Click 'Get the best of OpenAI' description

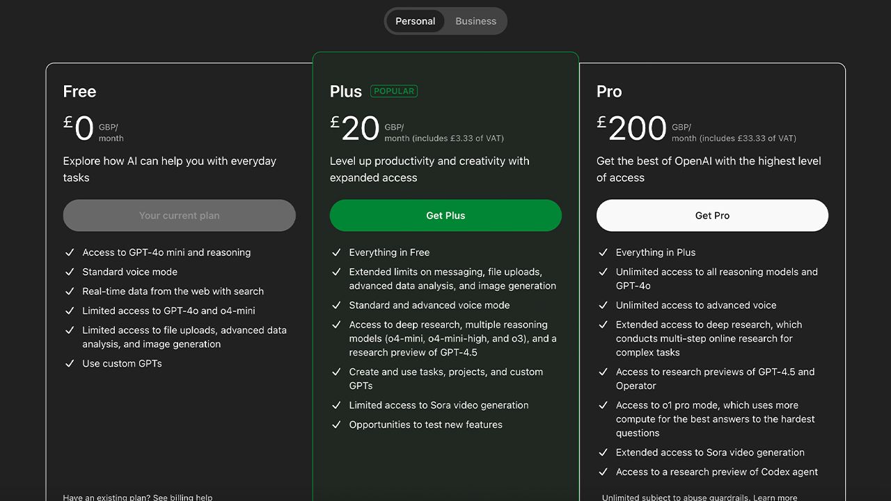(x=709, y=169)
